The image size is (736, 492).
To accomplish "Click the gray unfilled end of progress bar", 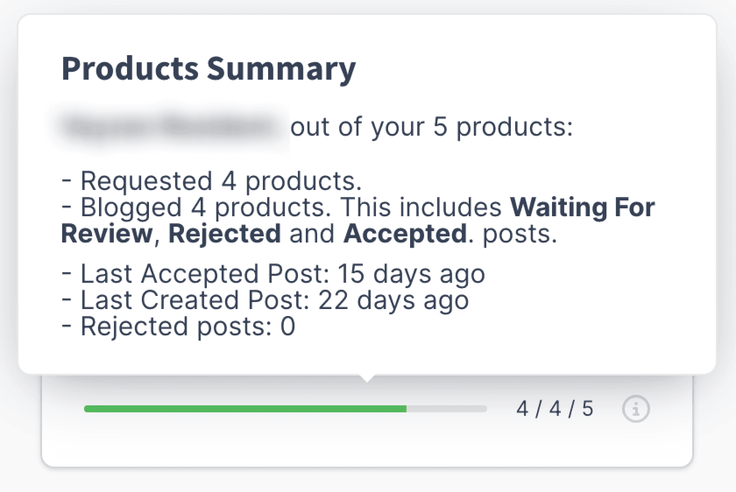I will 447,409.
